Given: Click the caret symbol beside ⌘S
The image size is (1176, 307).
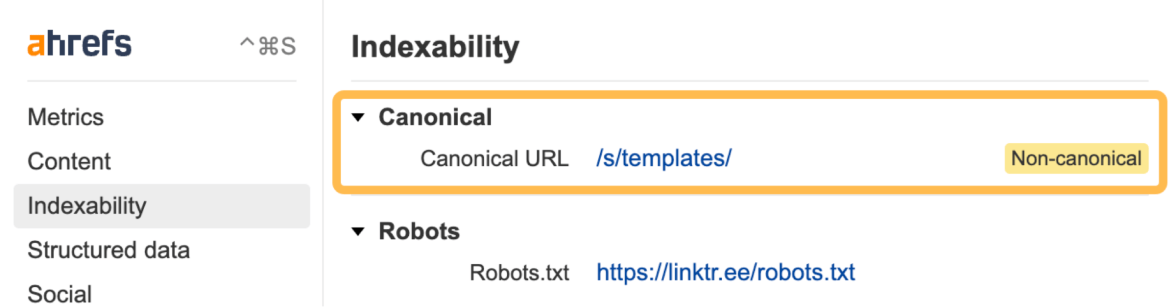Looking at the screenshot, I should (x=247, y=42).
